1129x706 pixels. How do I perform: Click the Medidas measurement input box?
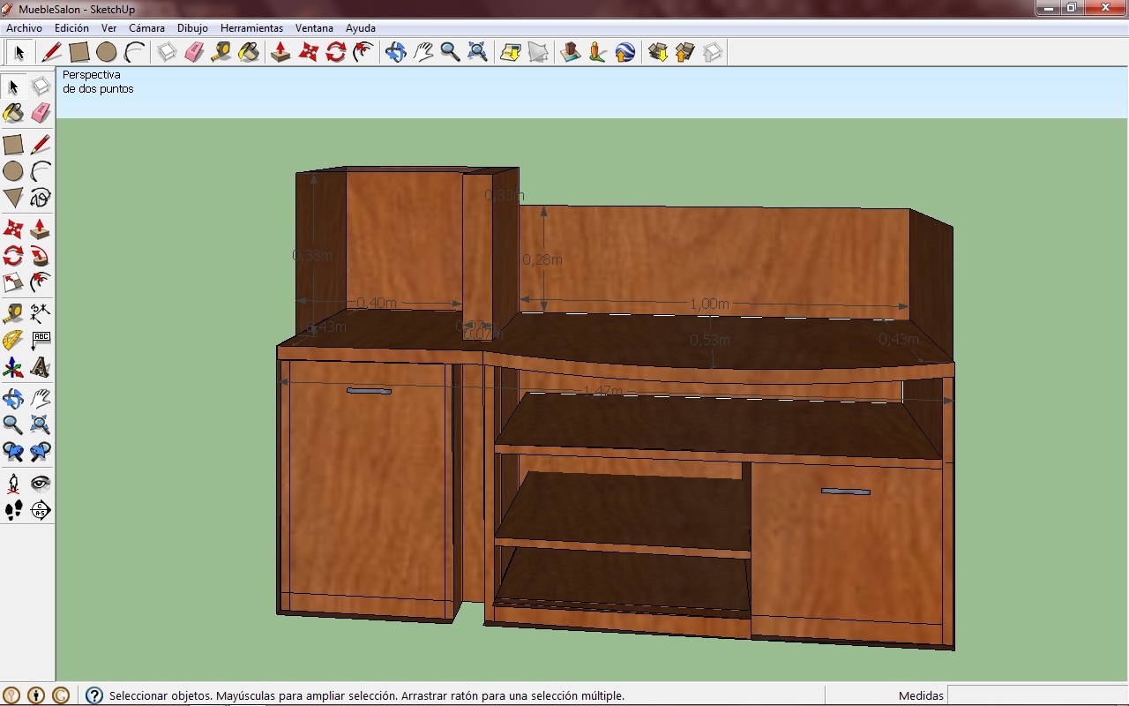click(x=1036, y=695)
